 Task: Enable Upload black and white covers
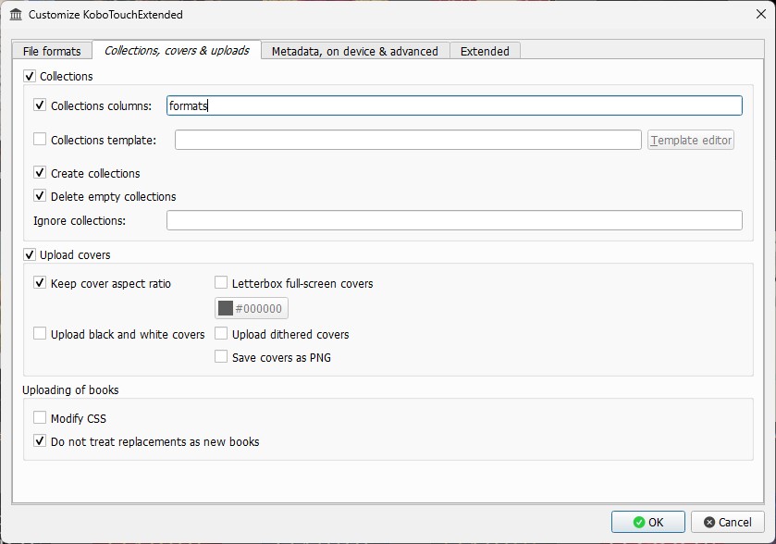point(40,334)
